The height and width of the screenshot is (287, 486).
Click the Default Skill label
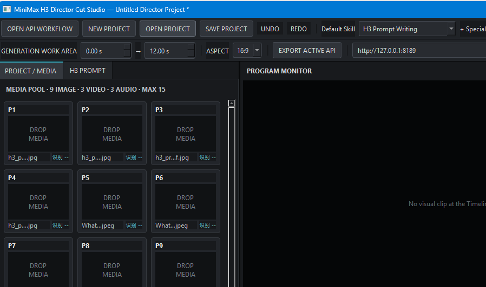338,29
